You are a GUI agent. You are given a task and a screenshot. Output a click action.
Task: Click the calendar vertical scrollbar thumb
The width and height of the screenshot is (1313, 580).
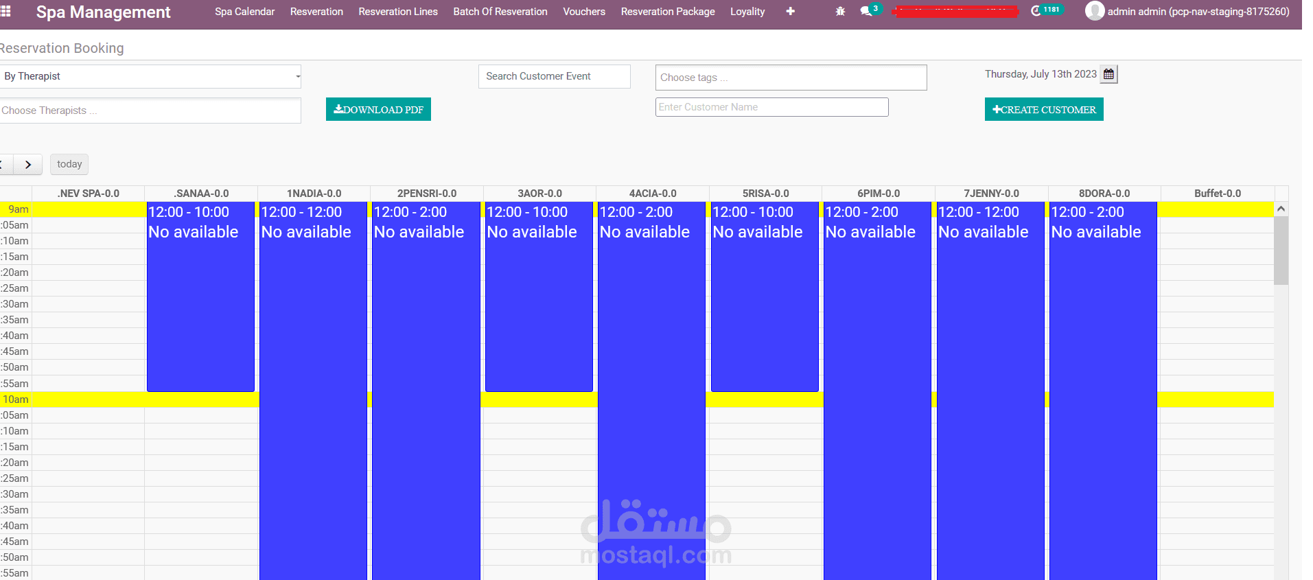1281,251
